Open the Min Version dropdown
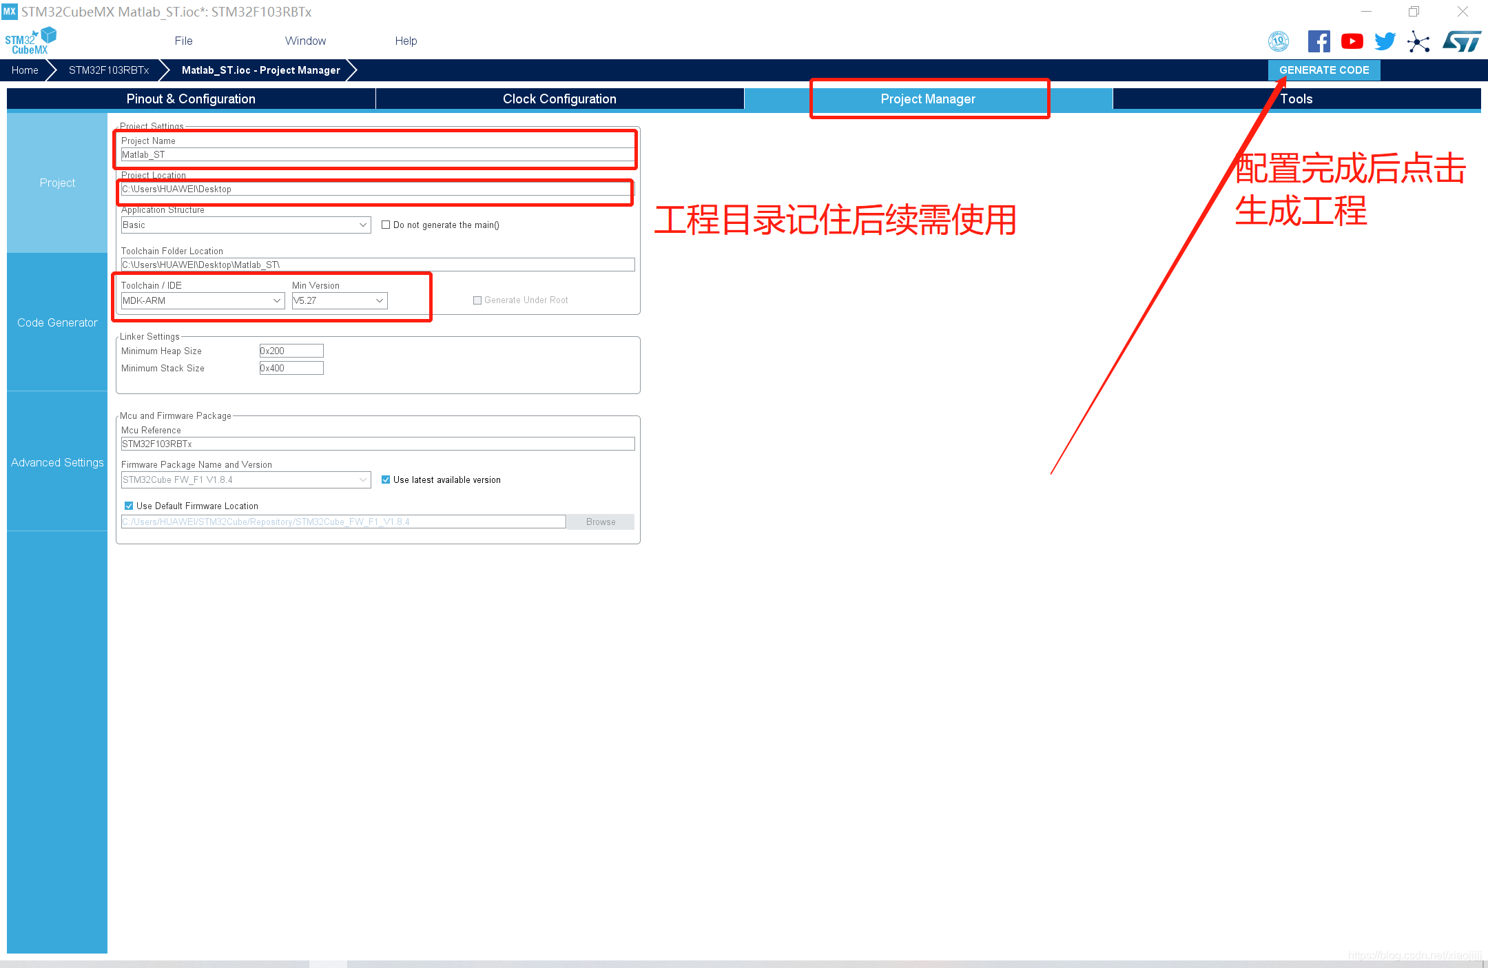This screenshot has height=968, width=1488. click(x=340, y=300)
